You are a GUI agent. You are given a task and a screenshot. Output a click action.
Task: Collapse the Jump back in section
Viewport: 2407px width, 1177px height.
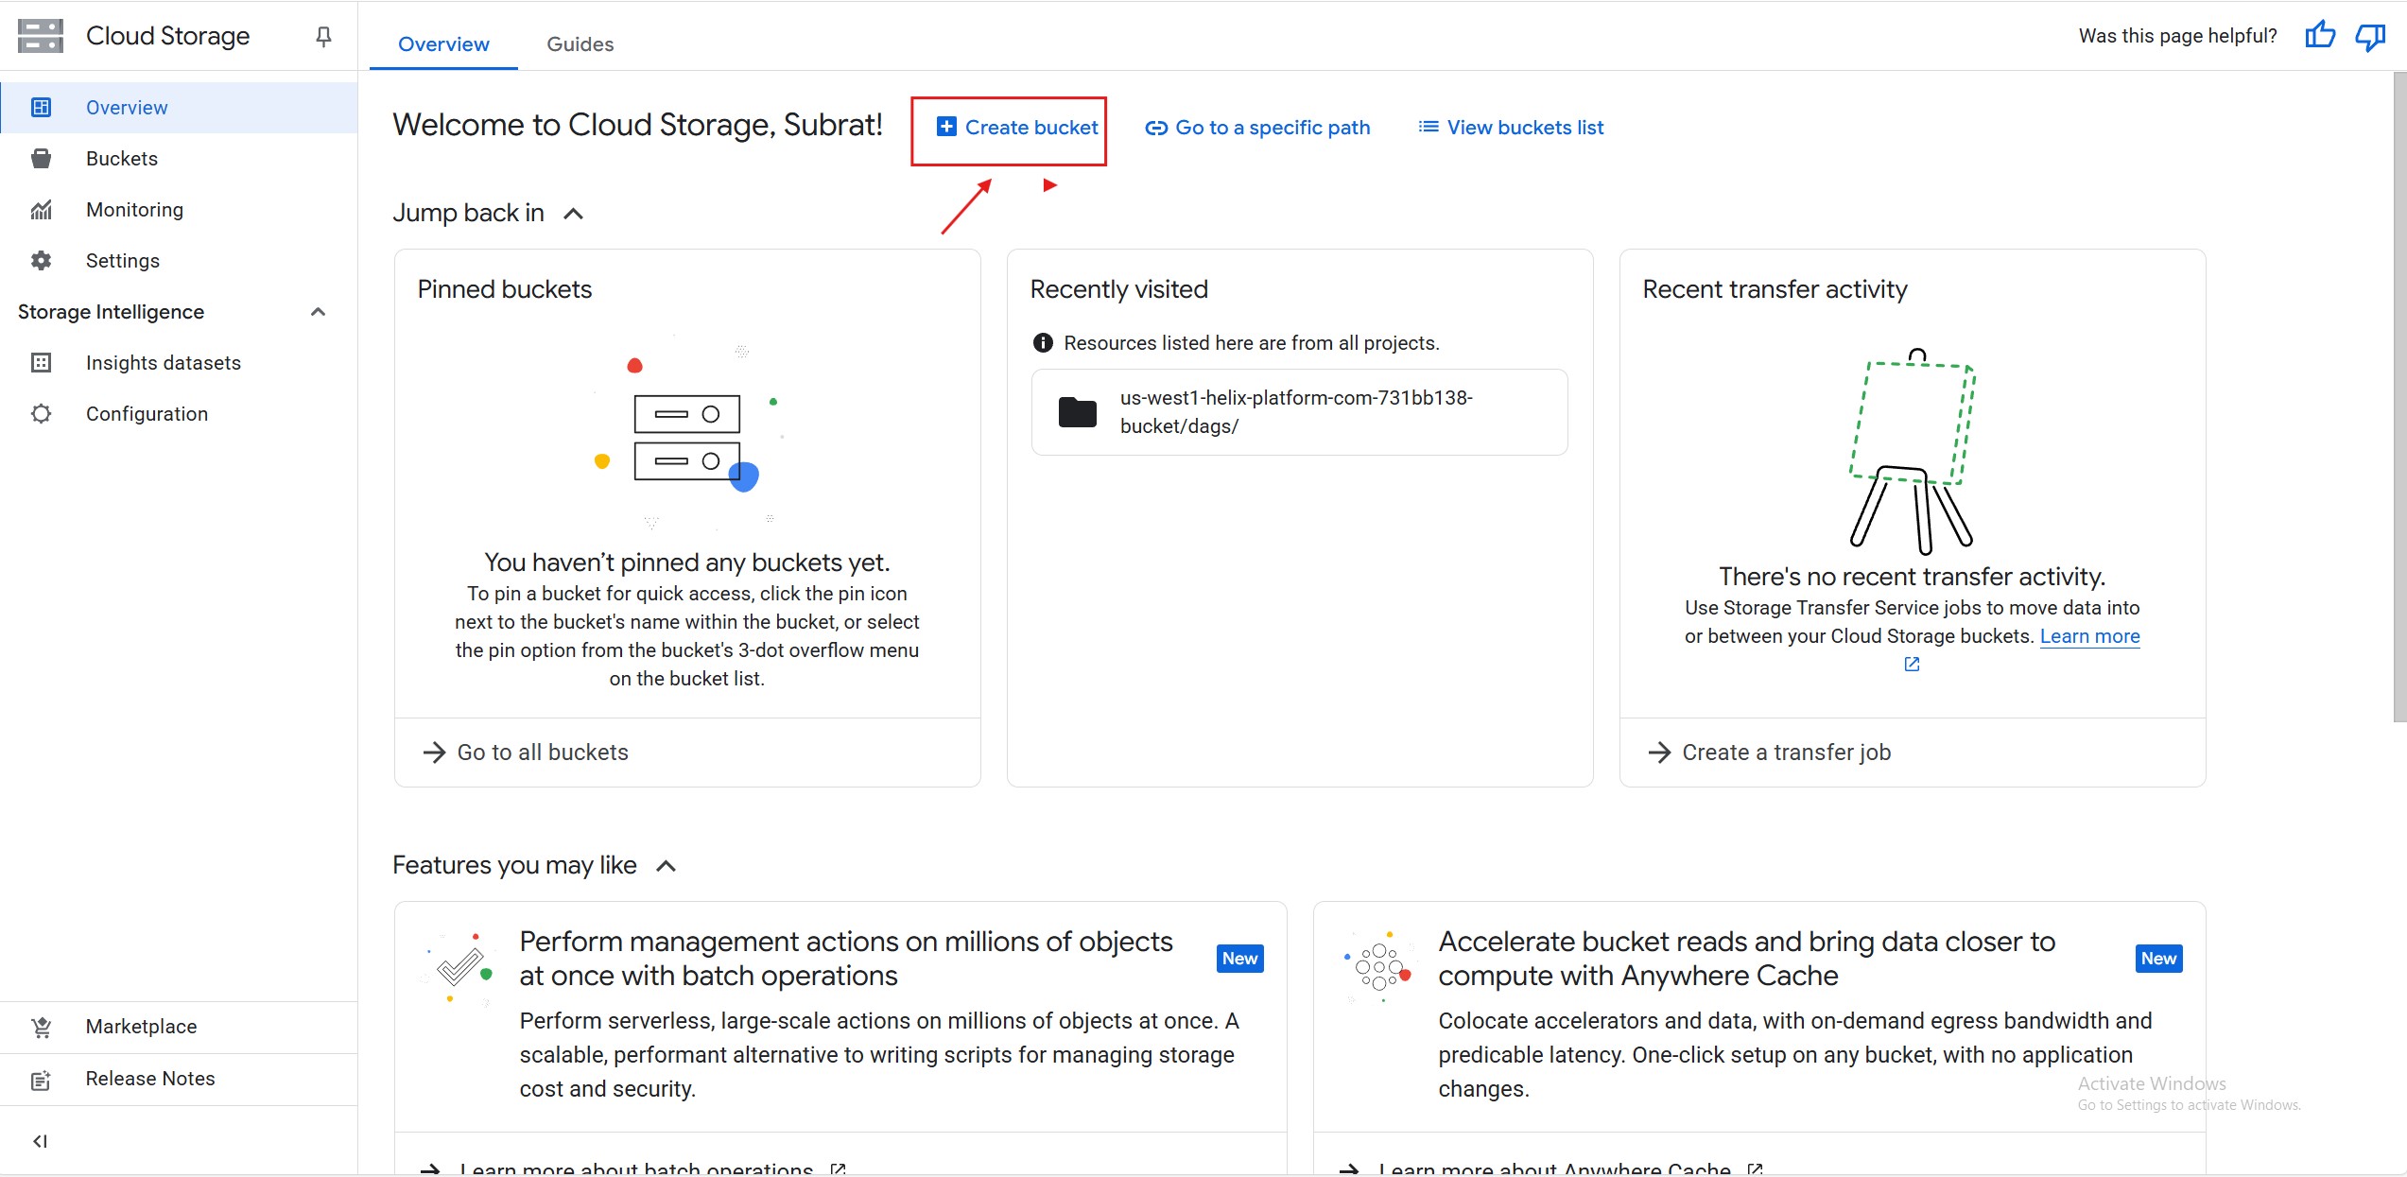click(x=573, y=214)
